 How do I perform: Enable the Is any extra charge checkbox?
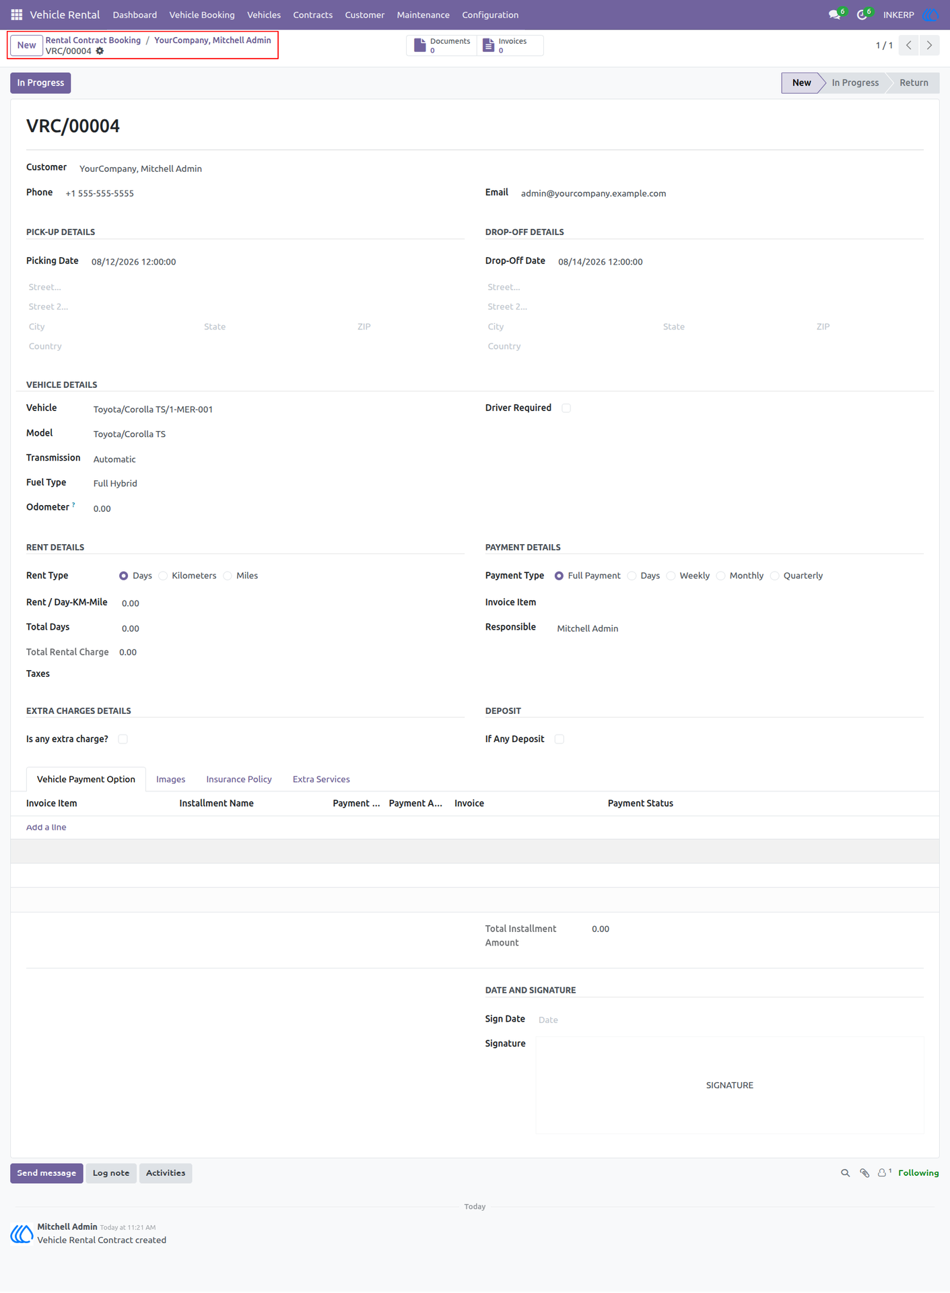click(123, 739)
